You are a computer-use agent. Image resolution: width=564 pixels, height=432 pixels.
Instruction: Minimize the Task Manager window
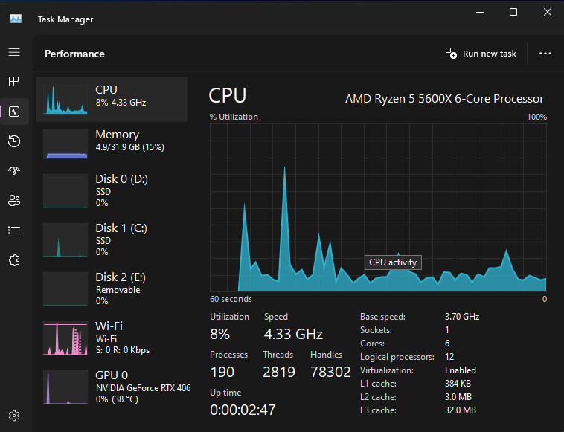480,12
